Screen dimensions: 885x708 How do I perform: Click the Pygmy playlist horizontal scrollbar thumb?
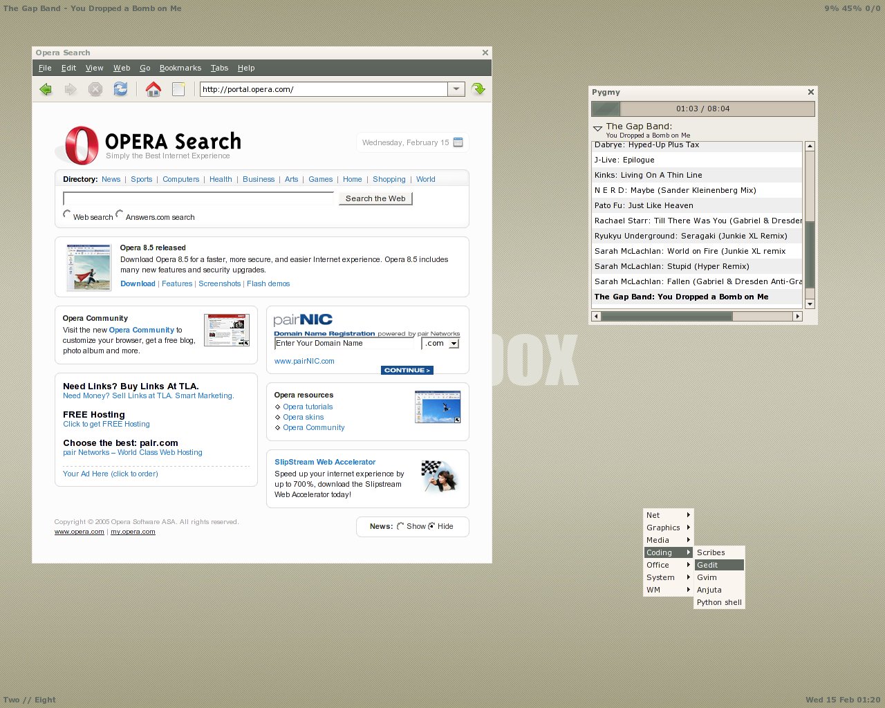[x=667, y=316]
